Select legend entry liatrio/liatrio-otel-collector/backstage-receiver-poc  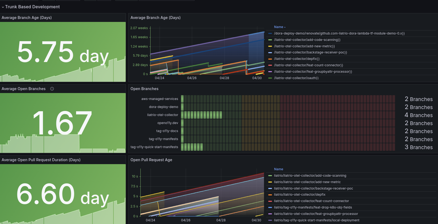pyautogui.click(x=314, y=188)
